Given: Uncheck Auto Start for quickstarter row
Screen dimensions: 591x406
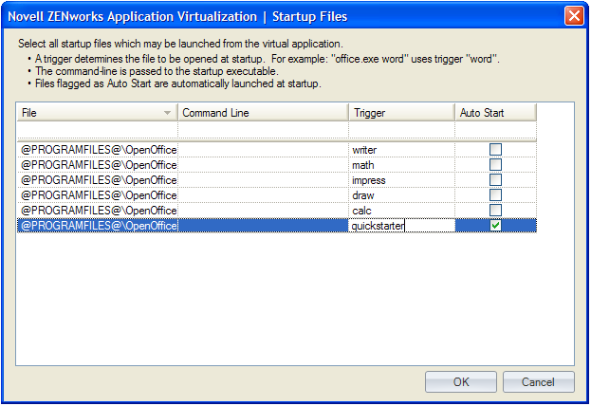Looking at the screenshot, I should [495, 226].
